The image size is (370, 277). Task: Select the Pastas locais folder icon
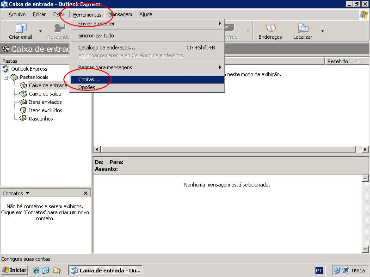point(14,77)
